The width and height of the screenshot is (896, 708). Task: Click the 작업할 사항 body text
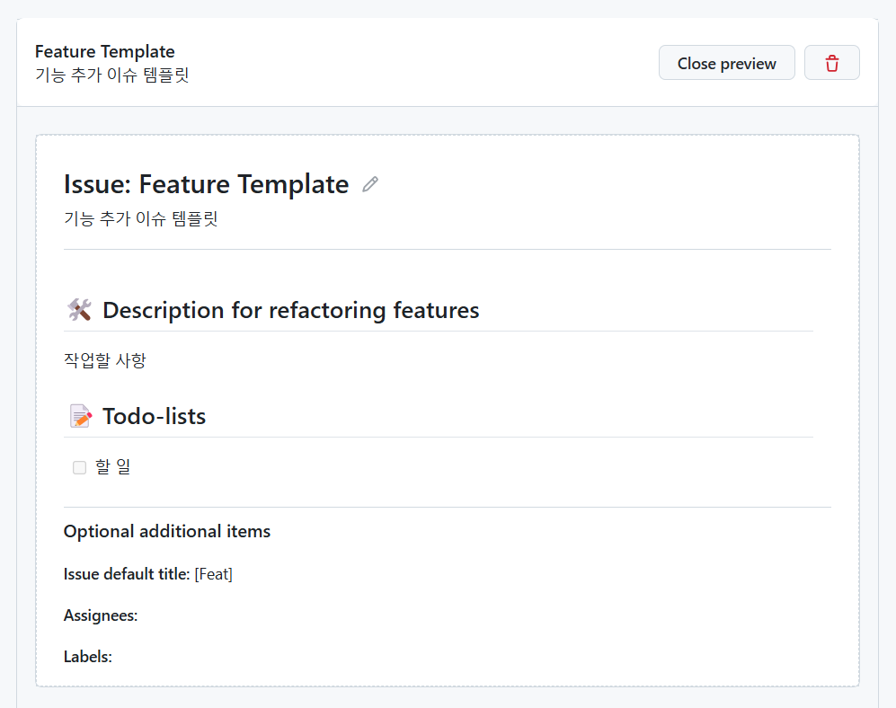(x=104, y=360)
